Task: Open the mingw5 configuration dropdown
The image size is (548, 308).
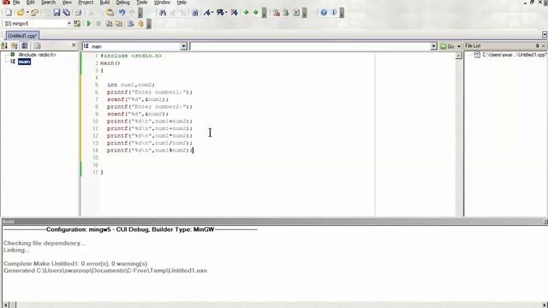Action: [x=68, y=23]
